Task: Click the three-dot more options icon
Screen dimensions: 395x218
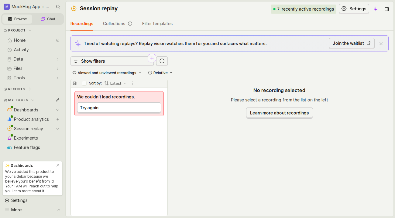Action: pos(132,83)
